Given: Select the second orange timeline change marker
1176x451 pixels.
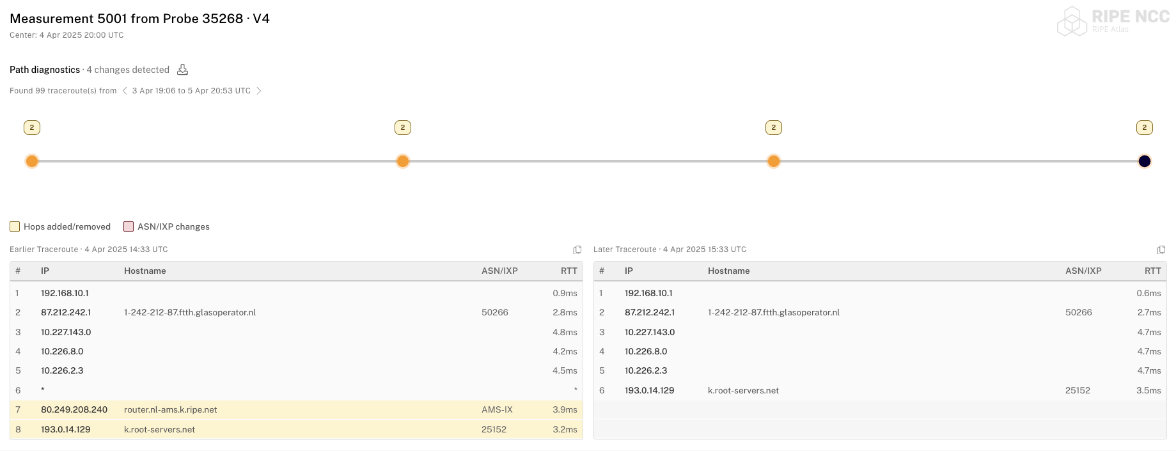Looking at the screenshot, I should point(403,161).
